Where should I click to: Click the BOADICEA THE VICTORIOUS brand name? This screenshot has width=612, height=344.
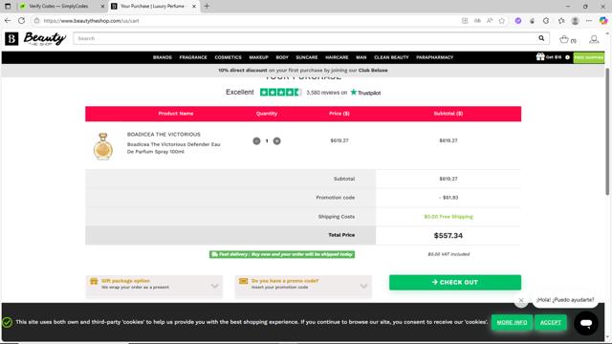coord(164,134)
